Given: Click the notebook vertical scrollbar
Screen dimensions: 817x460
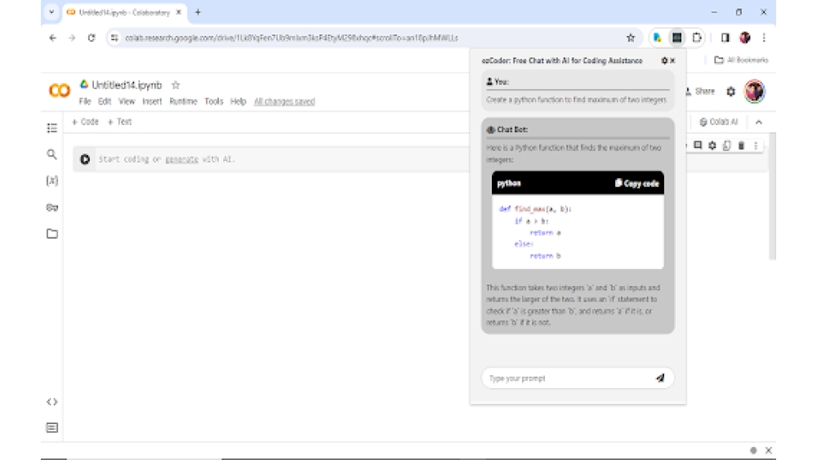Looking at the screenshot, I should 772,196.
